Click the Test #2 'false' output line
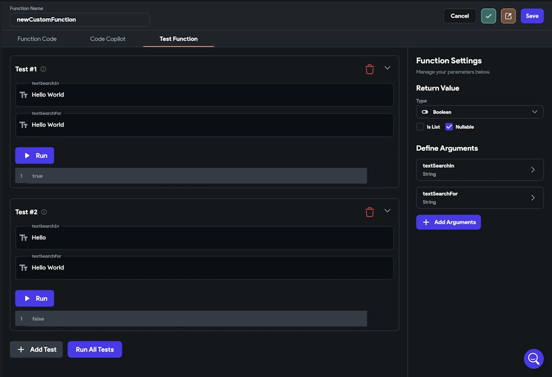 pyautogui.click(x=191, y=318)
